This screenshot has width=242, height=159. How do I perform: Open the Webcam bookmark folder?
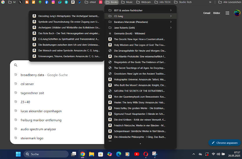point(144,2)
